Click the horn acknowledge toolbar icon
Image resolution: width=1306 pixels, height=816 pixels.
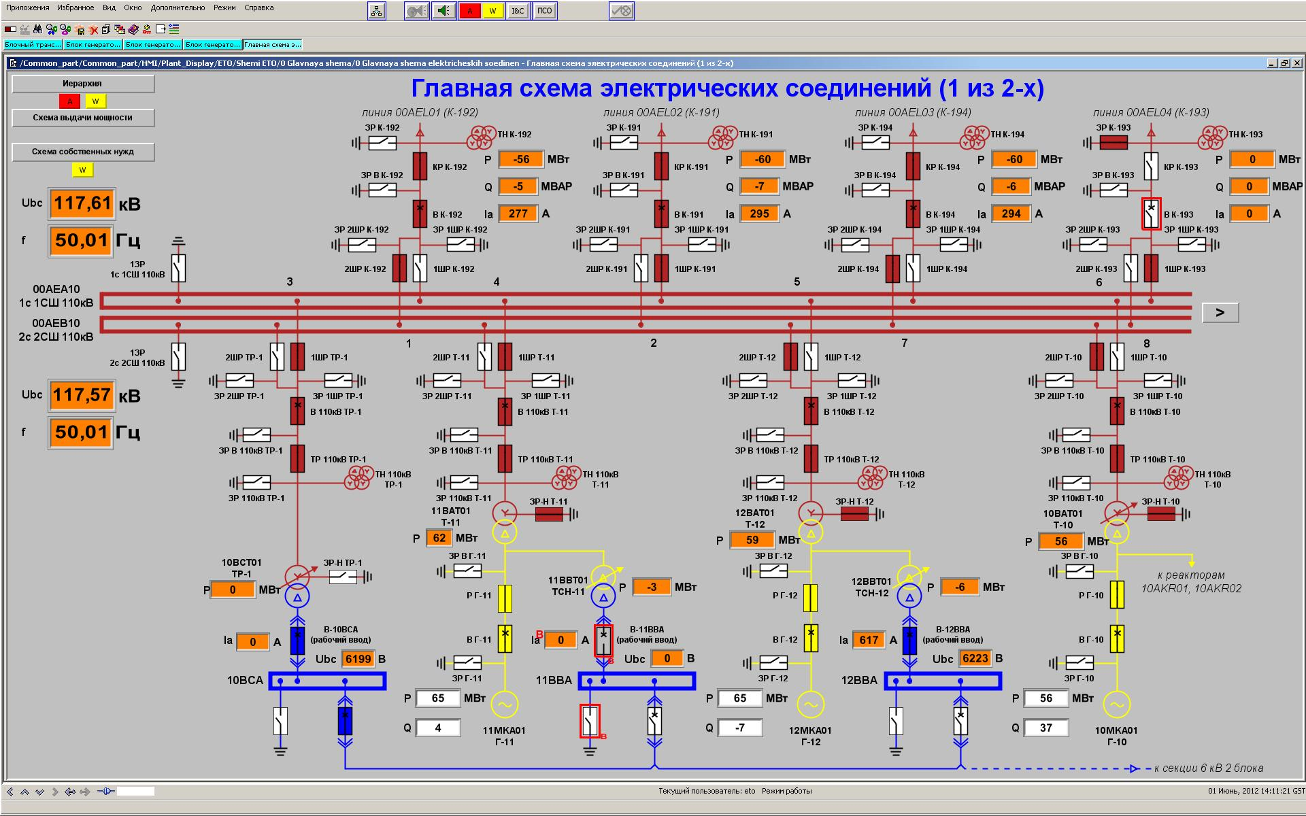(416, 11)
